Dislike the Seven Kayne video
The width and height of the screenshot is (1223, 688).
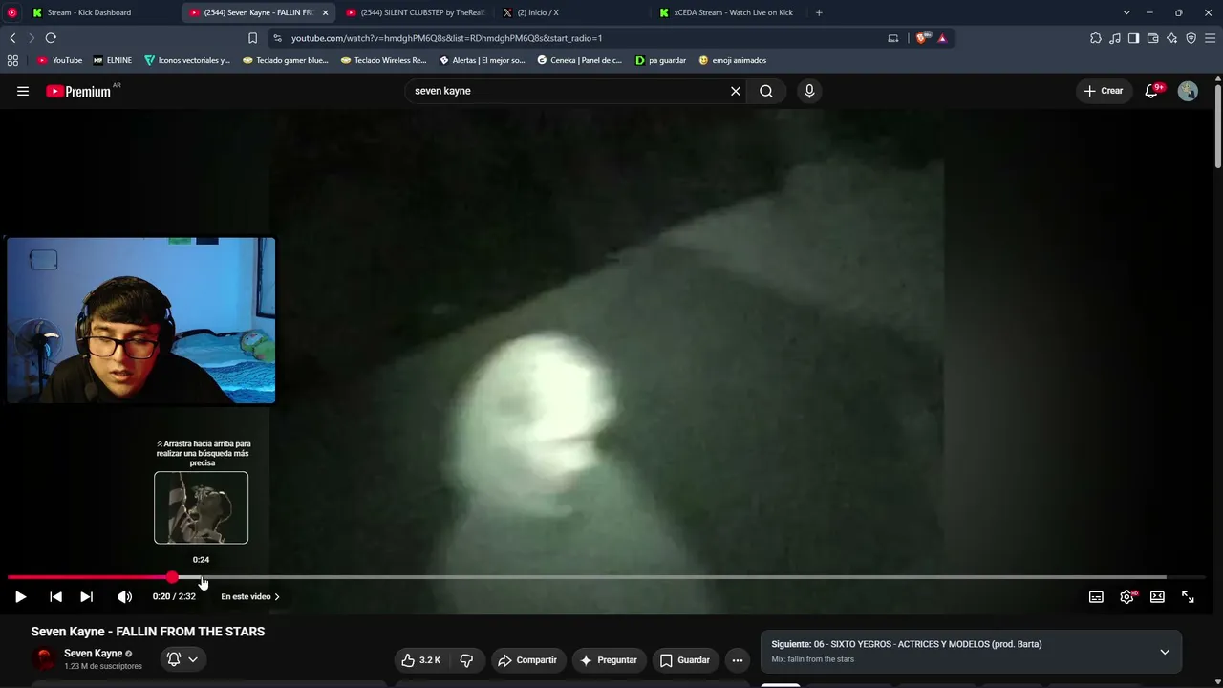point(466,660)
